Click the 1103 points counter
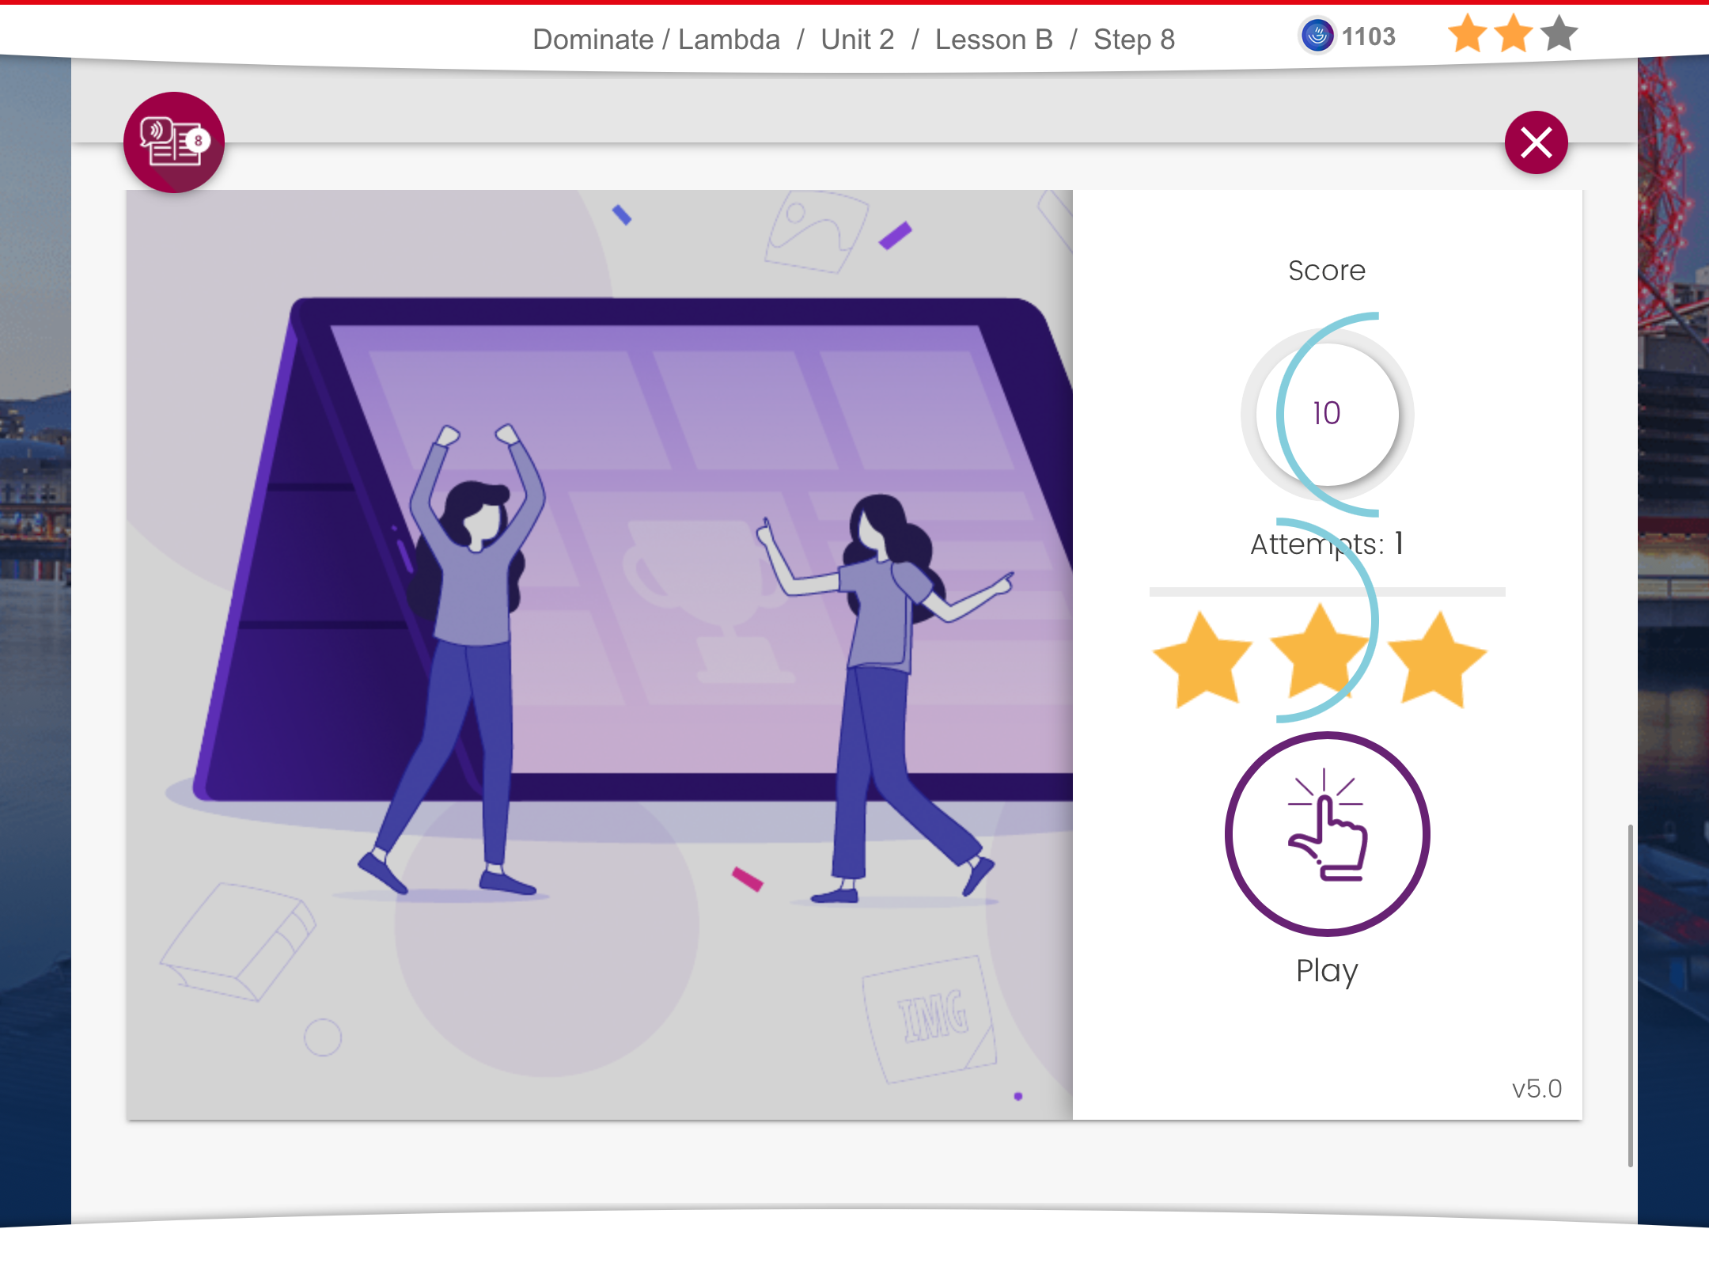The height and width of the screenshot is (1282, 1709). coord(1368,37)
